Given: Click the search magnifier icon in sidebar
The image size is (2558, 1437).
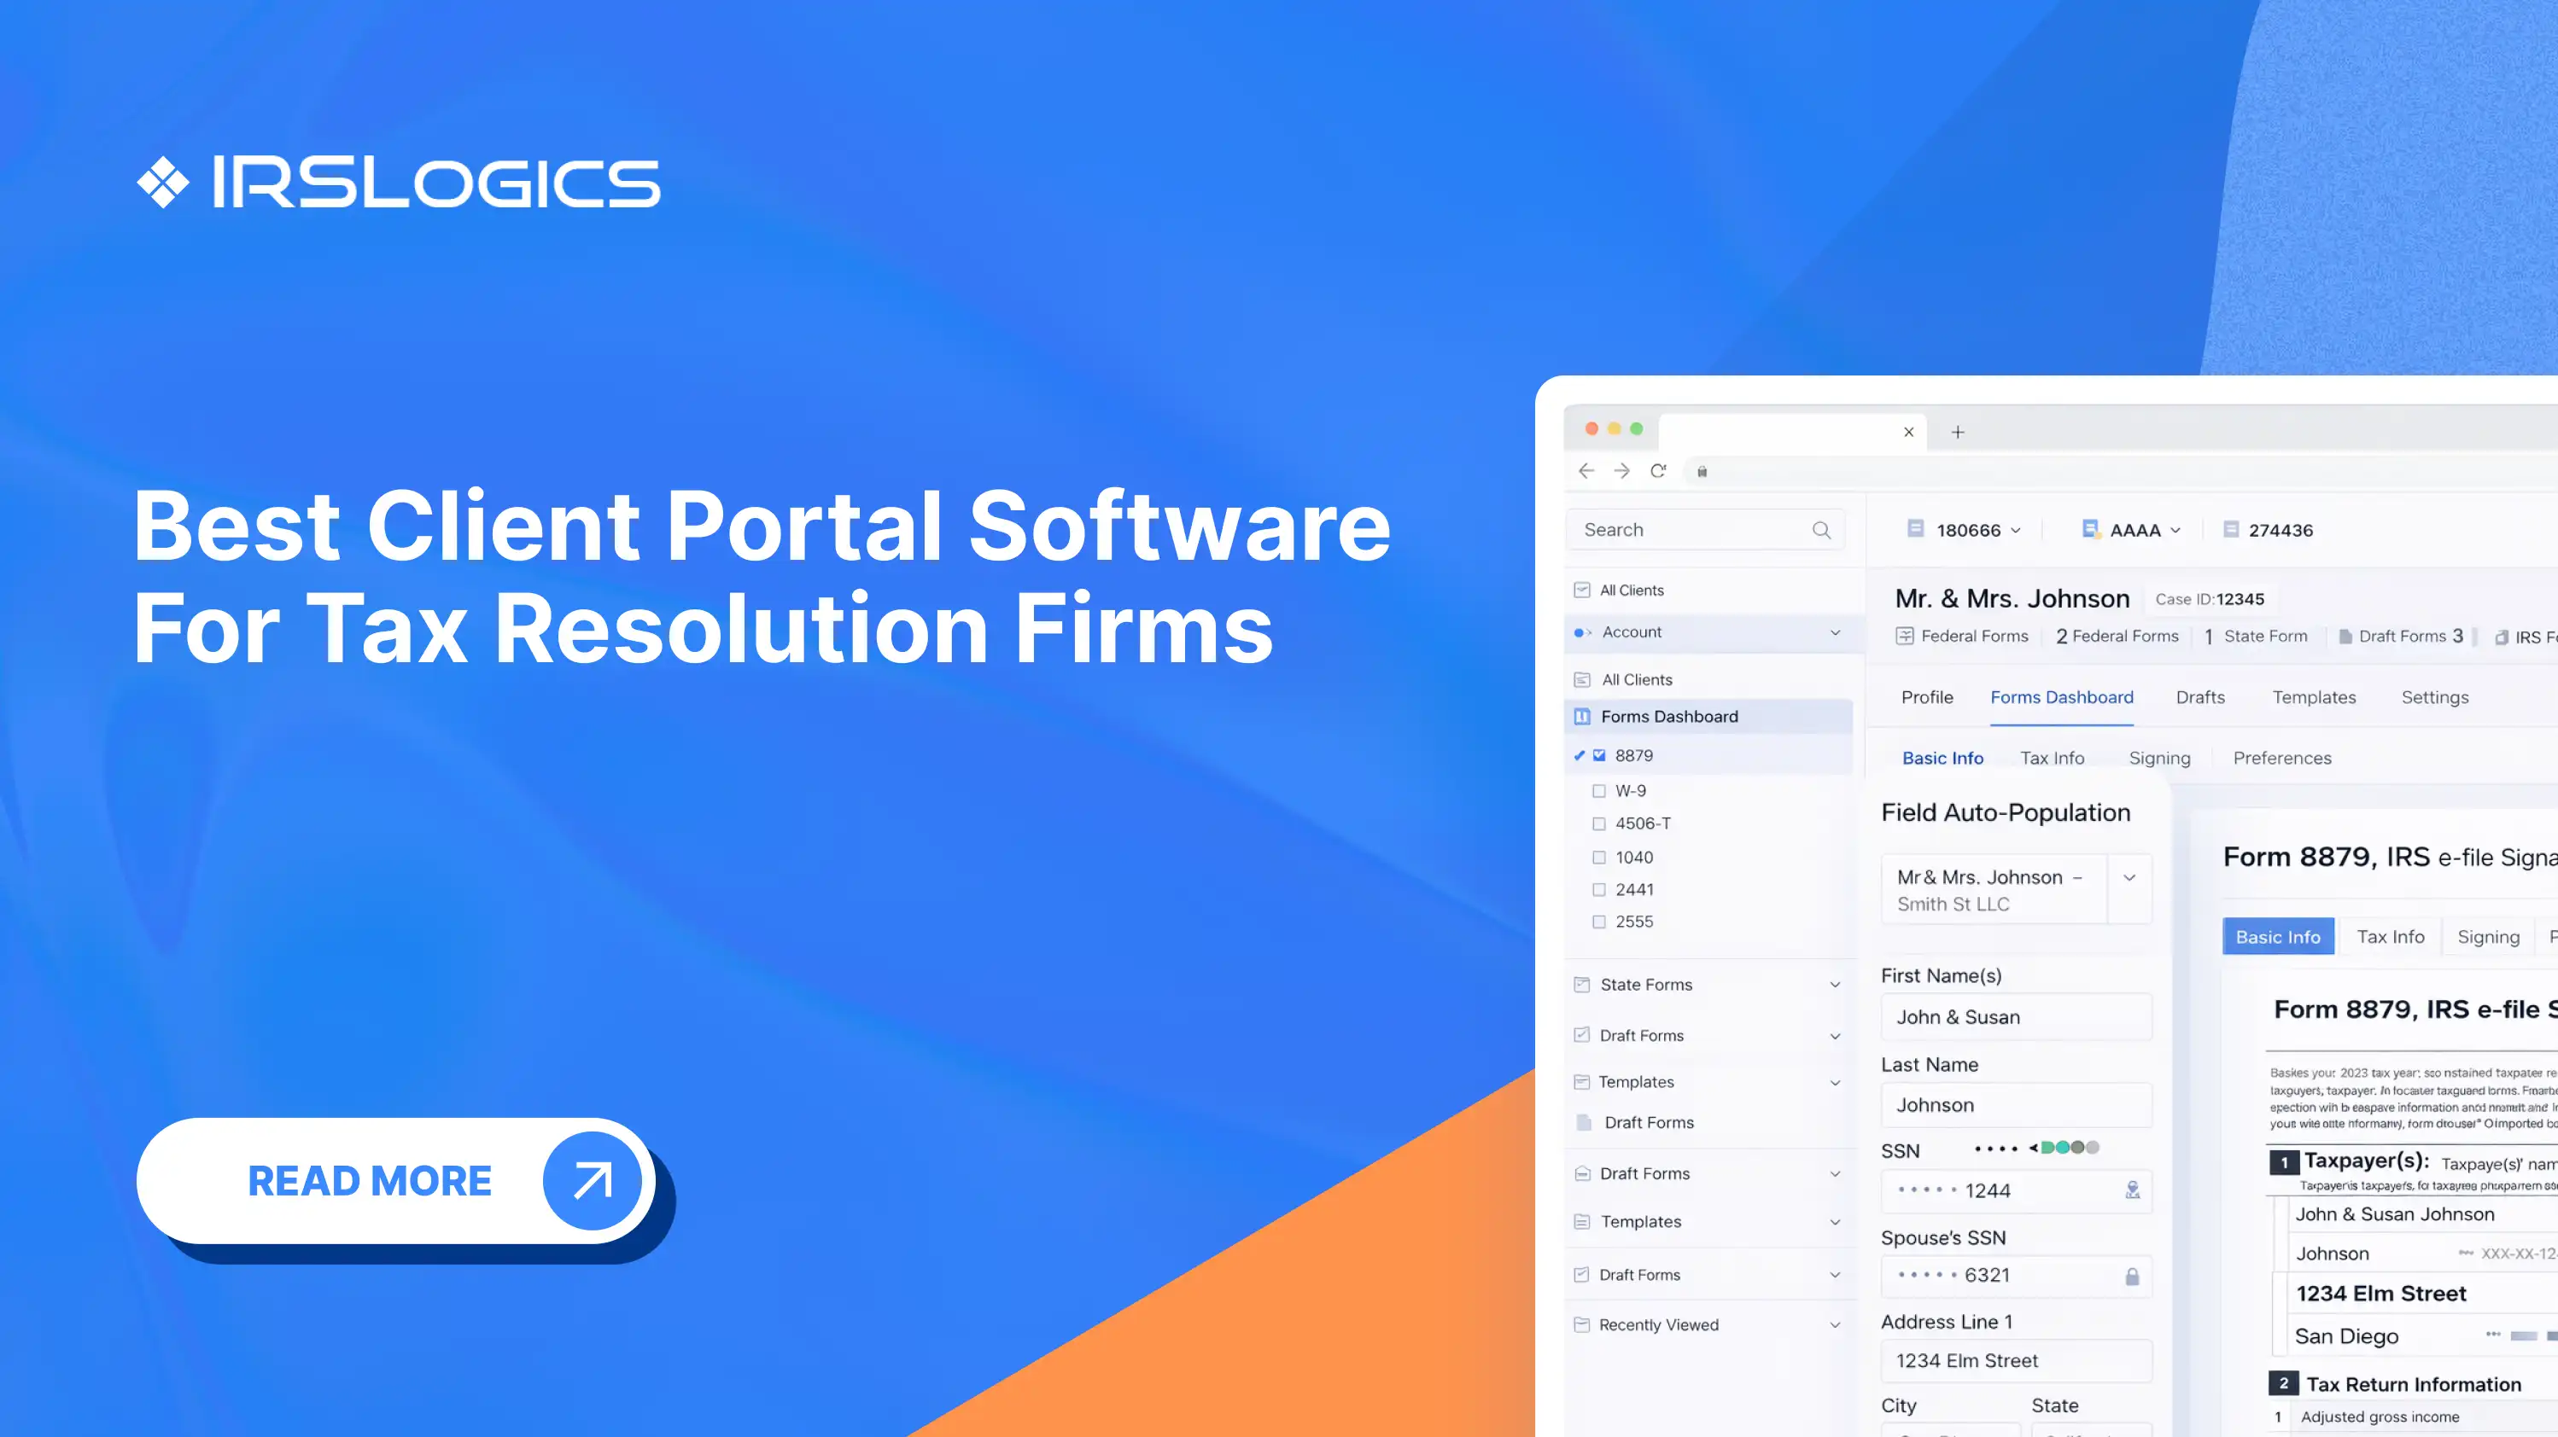Looking at the screenshot, I should point(1820,530).
